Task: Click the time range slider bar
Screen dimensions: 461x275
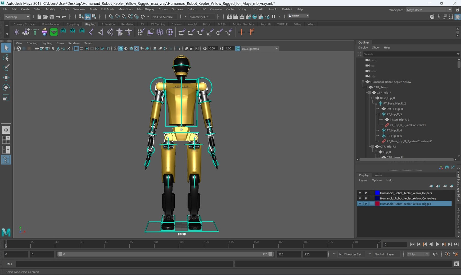Action: coord(165,254)
